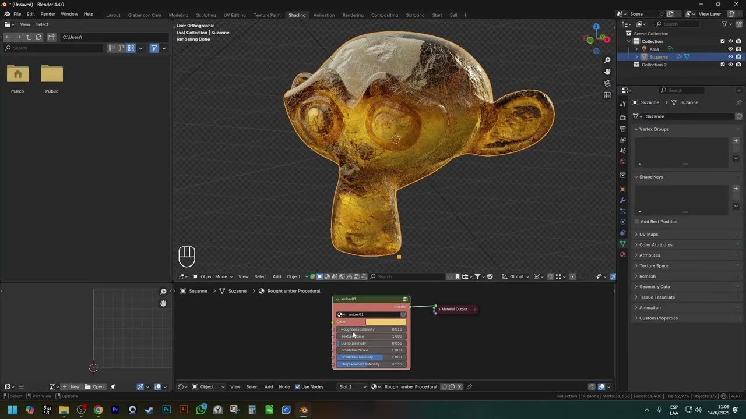Screen dimensions: 746x419
Task: Open the Object Data green triangle tab
Action: 622,243
